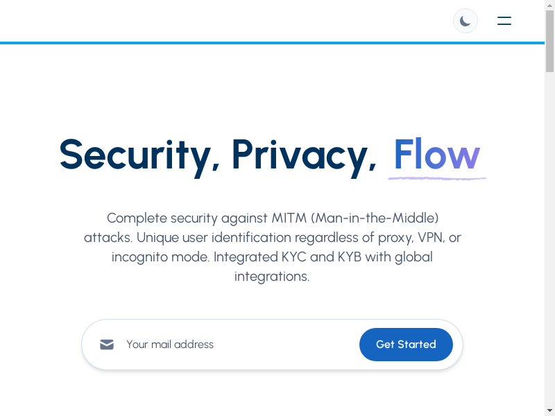Click the wavy underline beneath 'Flow'
The height and width of the screenshot is (416, 555).
(x=437, y=178)
